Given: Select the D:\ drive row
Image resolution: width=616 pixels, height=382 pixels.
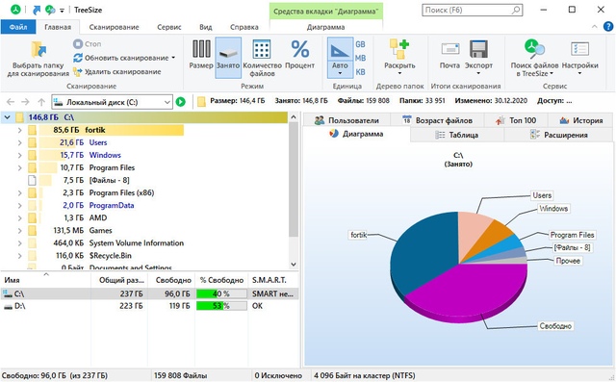Looking at the screenshot, I should coord(149,306).
